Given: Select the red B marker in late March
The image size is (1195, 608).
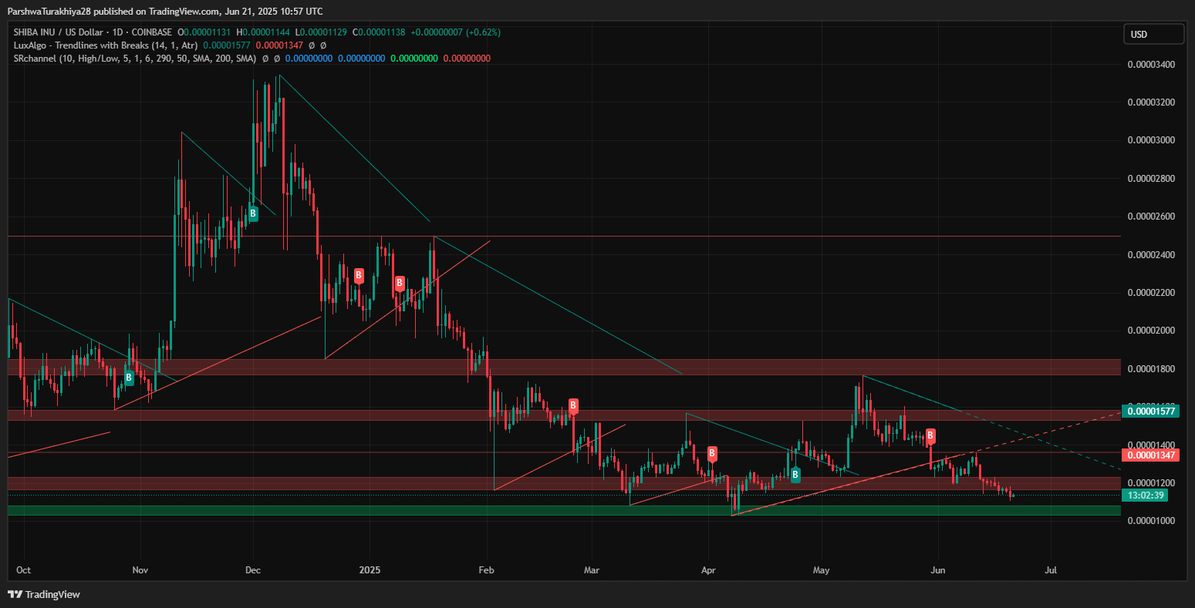Looking at the screenshot, I should [x=712, y=453].
